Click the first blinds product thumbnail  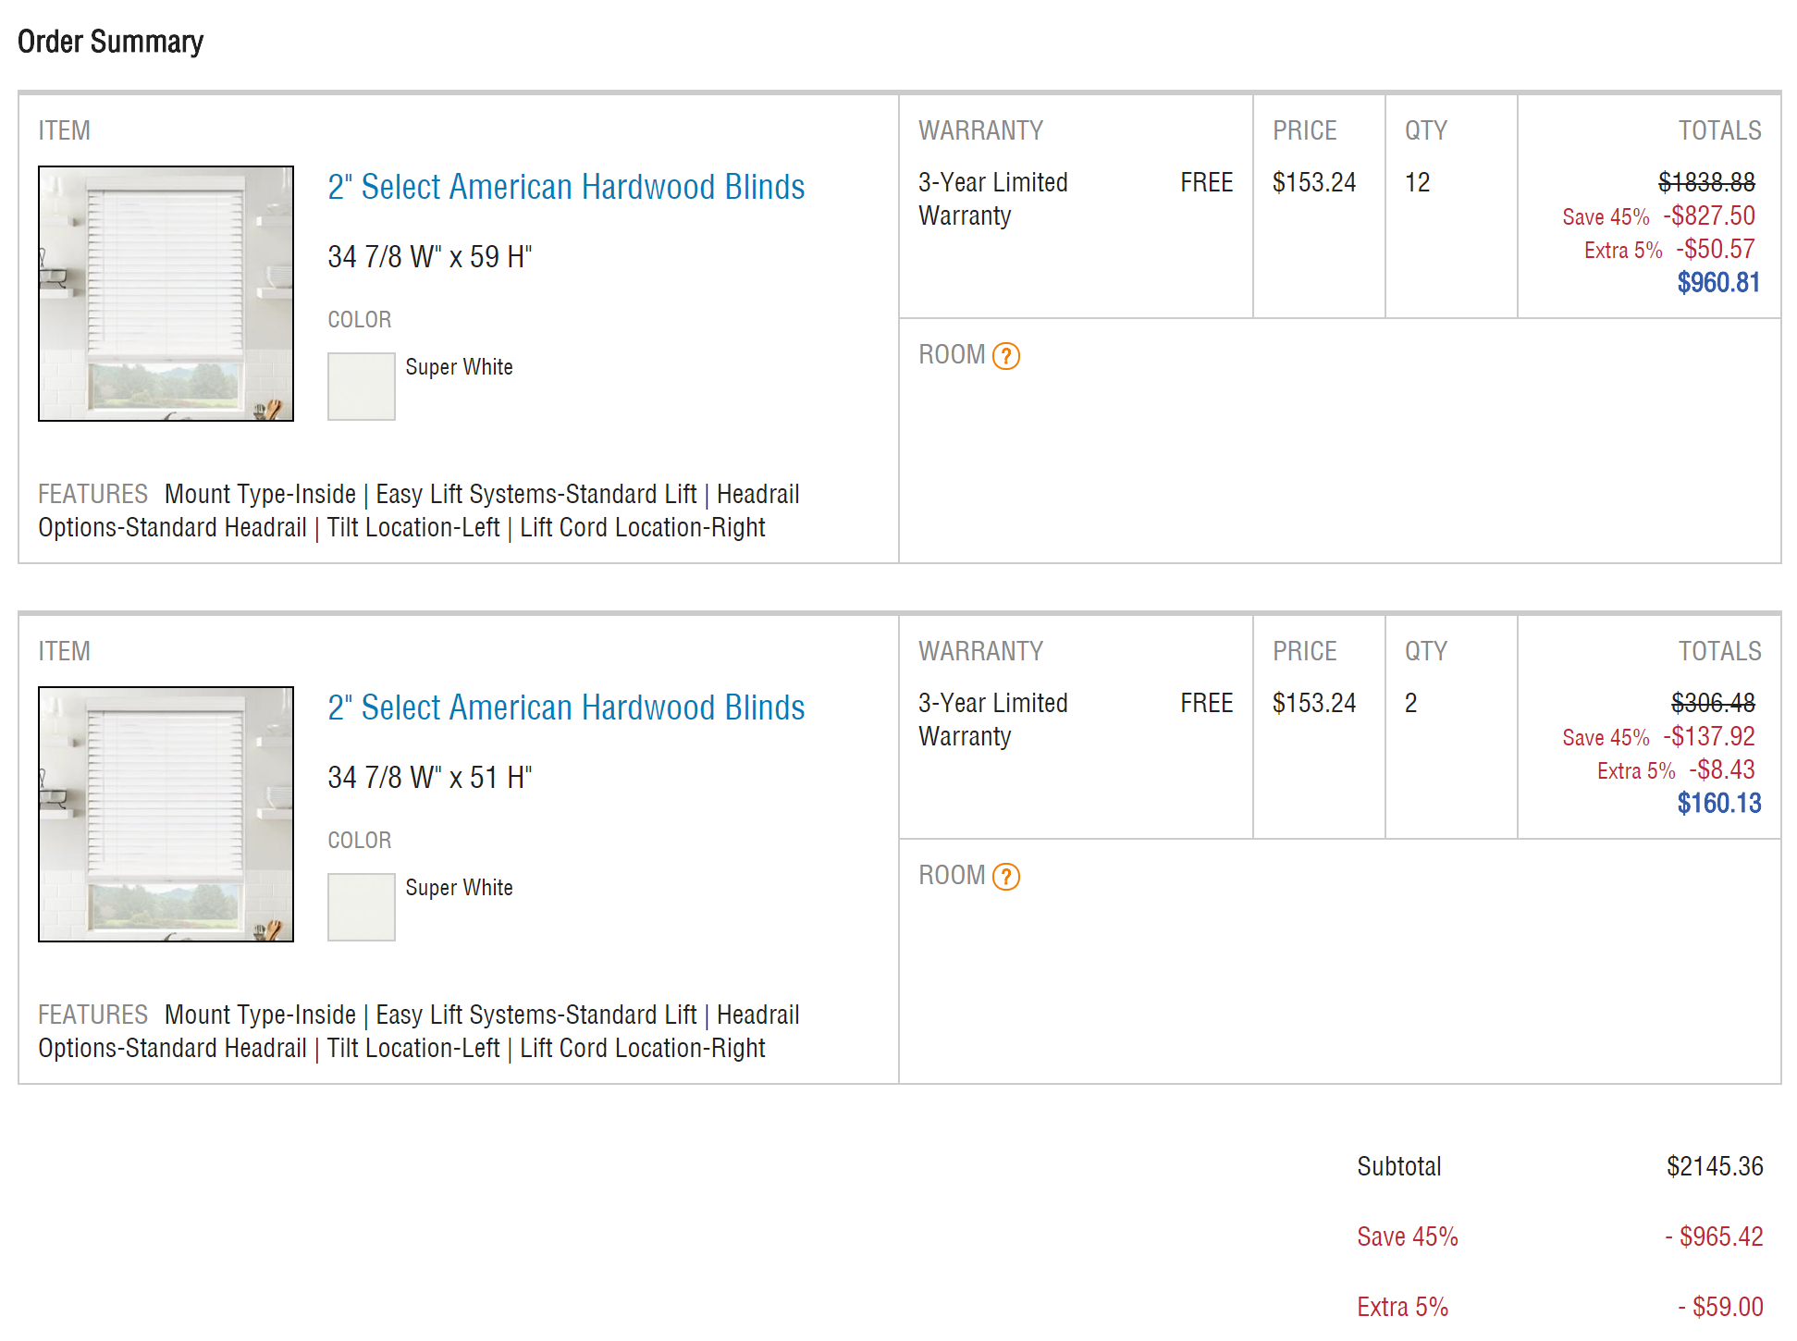coord(166,293)
